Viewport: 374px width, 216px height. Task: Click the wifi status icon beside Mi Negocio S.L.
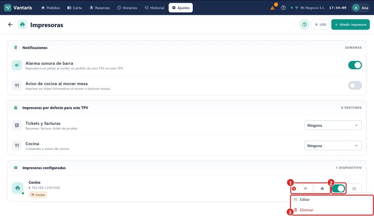(x=297, y=8)
